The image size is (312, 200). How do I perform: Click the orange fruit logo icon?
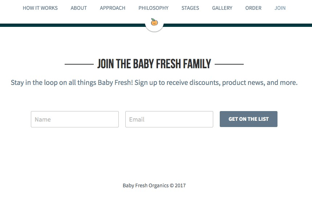click(x=154, y=23)
